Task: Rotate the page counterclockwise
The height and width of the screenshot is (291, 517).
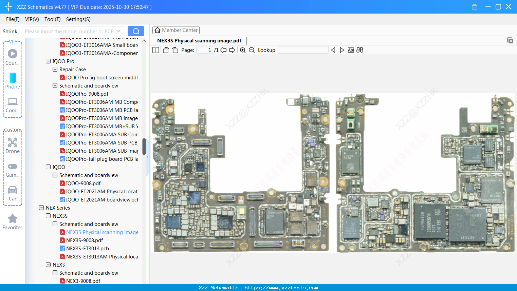Action: (166, 50)
